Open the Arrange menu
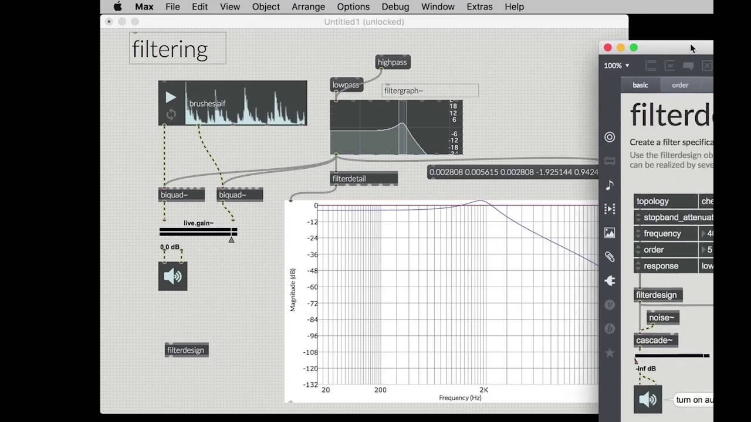751x422 pixels. click(308, 6)
